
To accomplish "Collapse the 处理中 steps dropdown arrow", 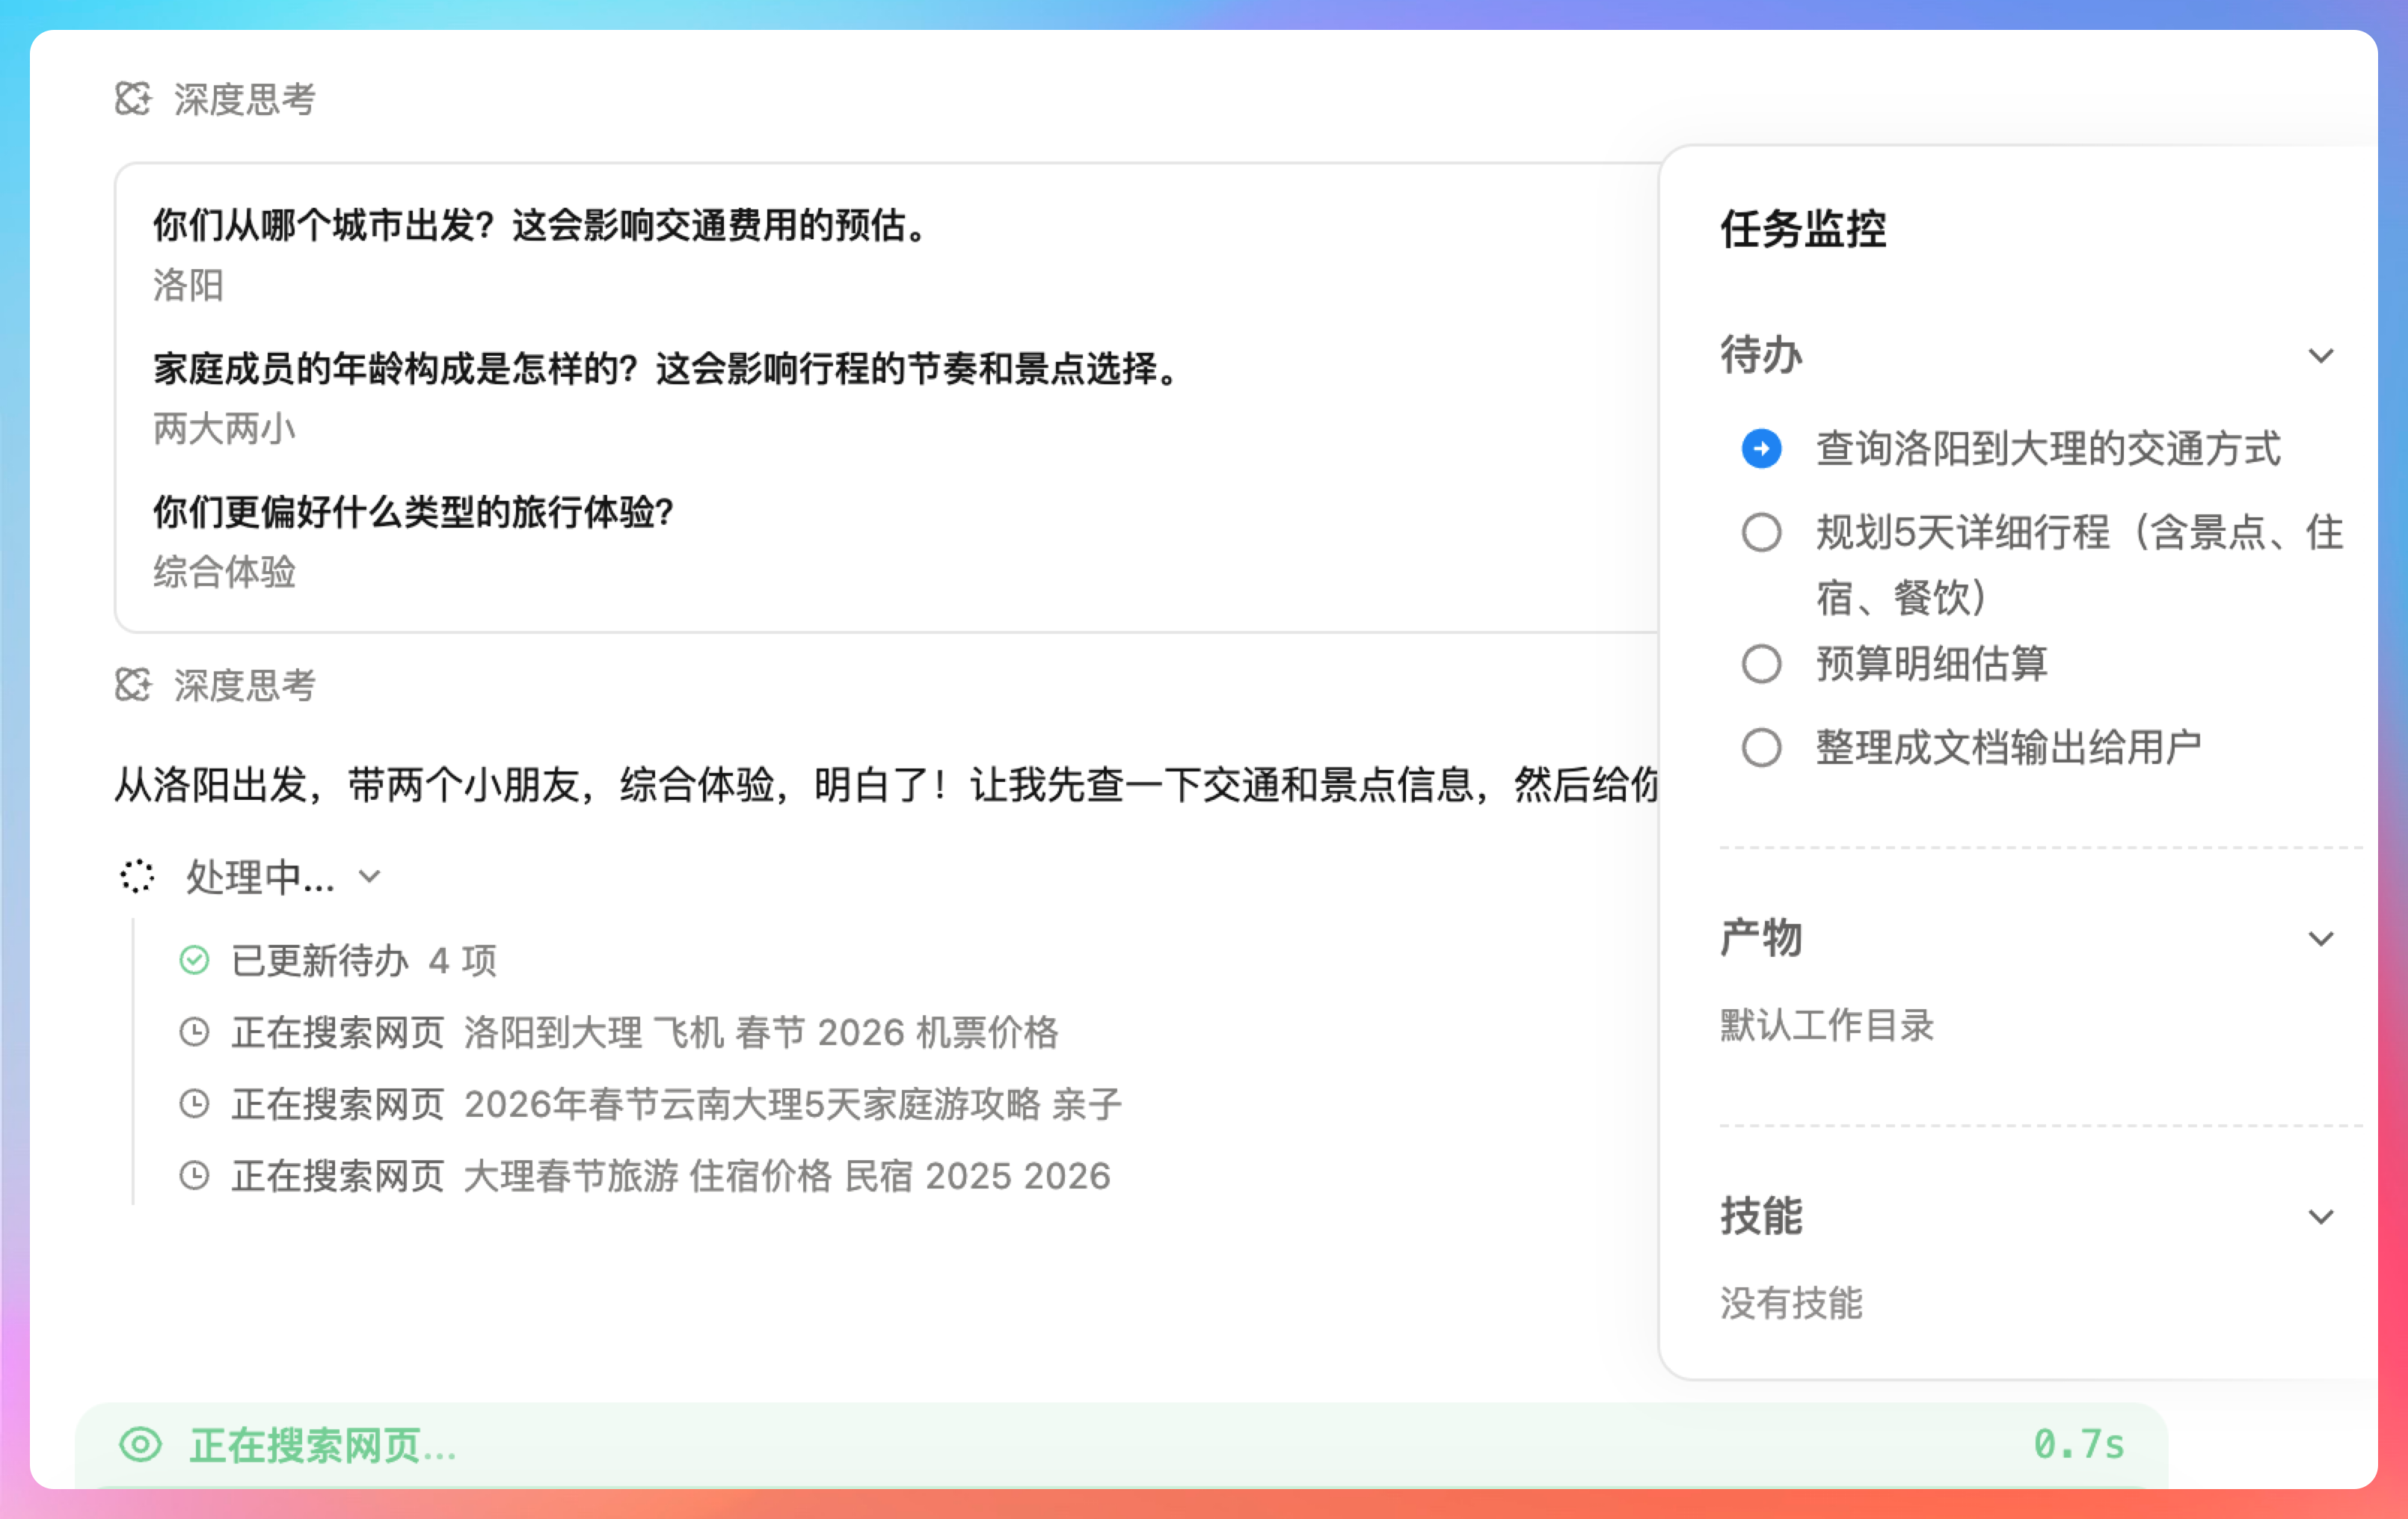I will coord(370,876).
